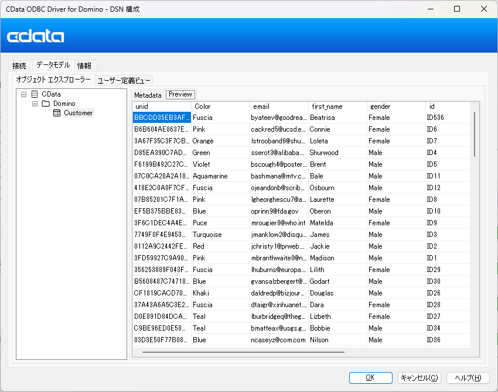Select the Preview tab

[180, 94]
